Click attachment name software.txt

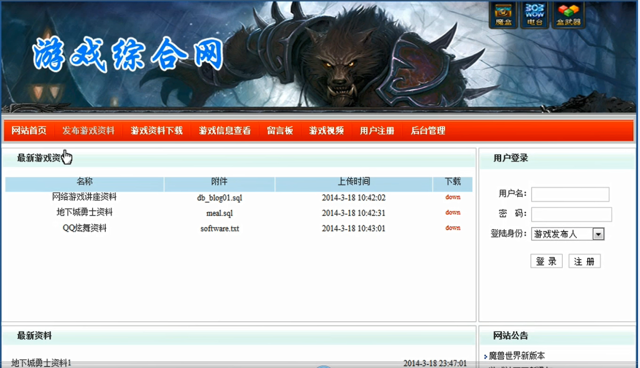point(219,229)
